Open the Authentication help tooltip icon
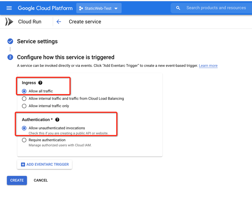The height and width of the screenshot is (214, 252). pos(57,120)
